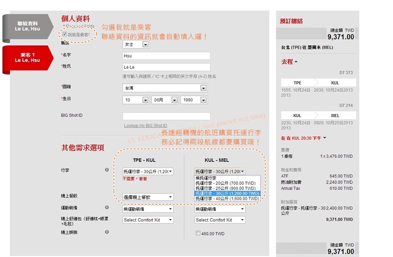Click the MEL airport box in summary
Screen dimensions: 393x257
(x=335, y=116)
